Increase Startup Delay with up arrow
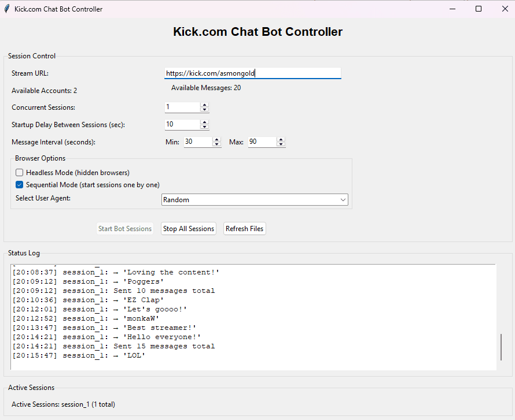 point(205,122)
